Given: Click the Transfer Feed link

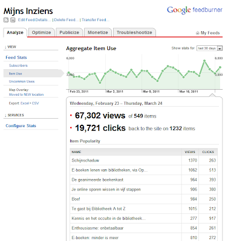Looking at the screenshot, I should coord(95,20).
